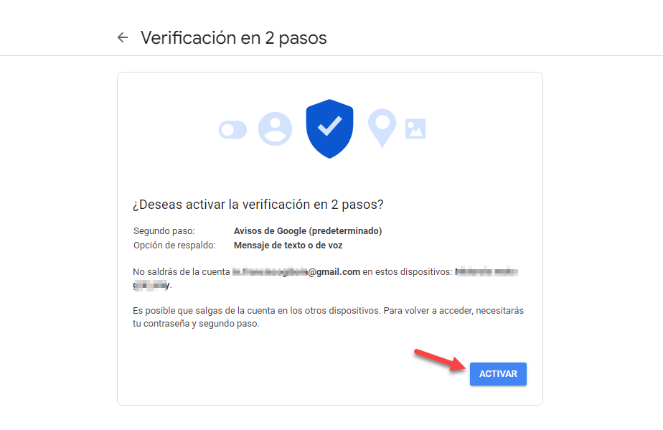Image resolution: width=663 pixels, height=430 pixels.
Task: Click the heading ¿Deseas activar la verificación?
Action: click(x=258, y=205)
